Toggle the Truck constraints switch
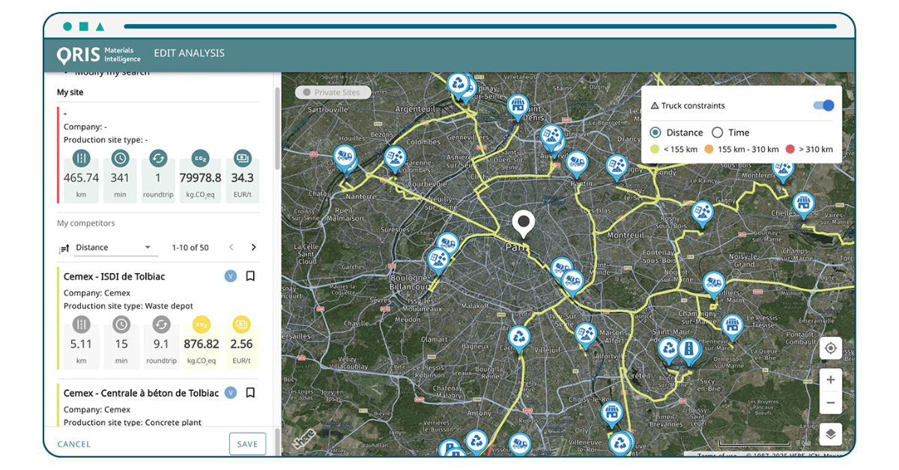Viewport: 899px width, 470px height. pyautogui.click(x=823, y=106)
